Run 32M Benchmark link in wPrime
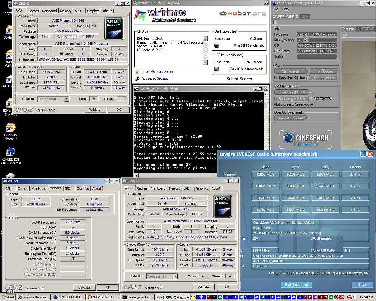The height and width of the screenshot is (301, 376). pos(248,45)
